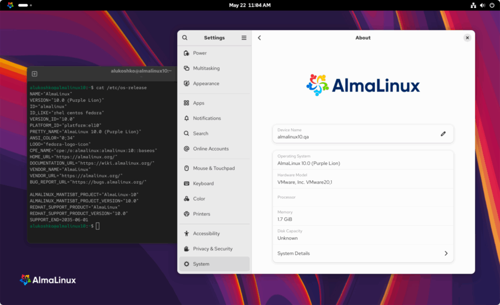Go back using the About panel back arrow

(259, 38)
